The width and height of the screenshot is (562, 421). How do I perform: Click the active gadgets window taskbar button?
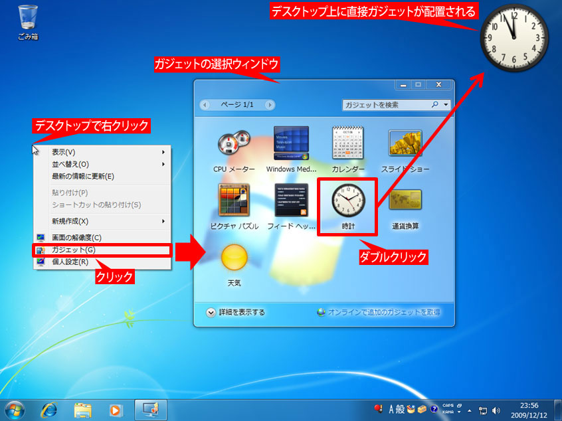[x=151, y=410]
